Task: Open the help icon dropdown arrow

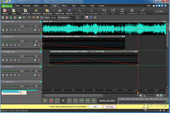Action: [x=168, y=6]
